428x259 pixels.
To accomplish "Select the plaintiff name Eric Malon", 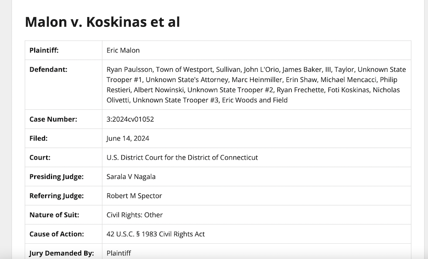I will pos(123,50).
